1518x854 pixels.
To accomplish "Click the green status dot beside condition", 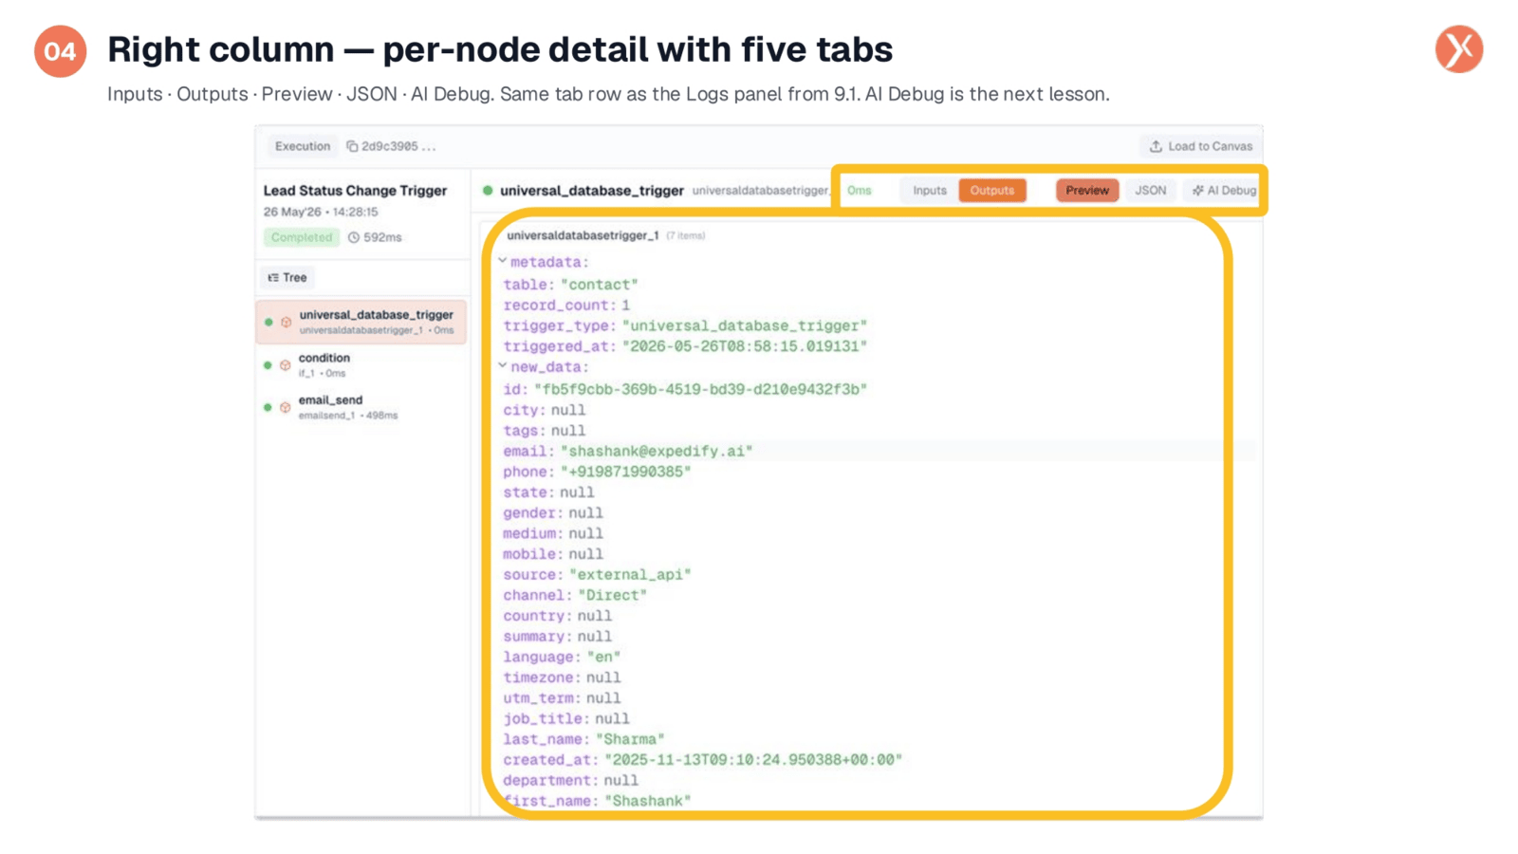I will point(268,365).
